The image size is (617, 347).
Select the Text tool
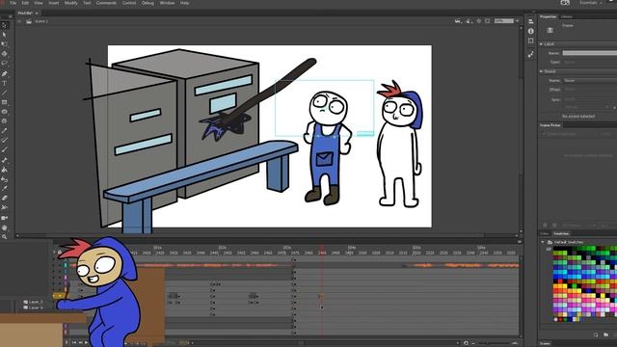coord(4,83)
